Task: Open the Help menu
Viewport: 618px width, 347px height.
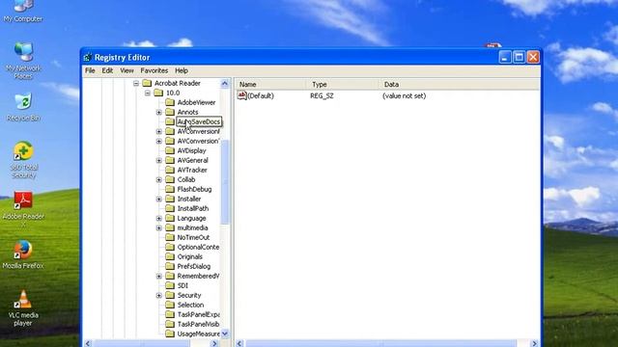Action: (x=182, y=70)
